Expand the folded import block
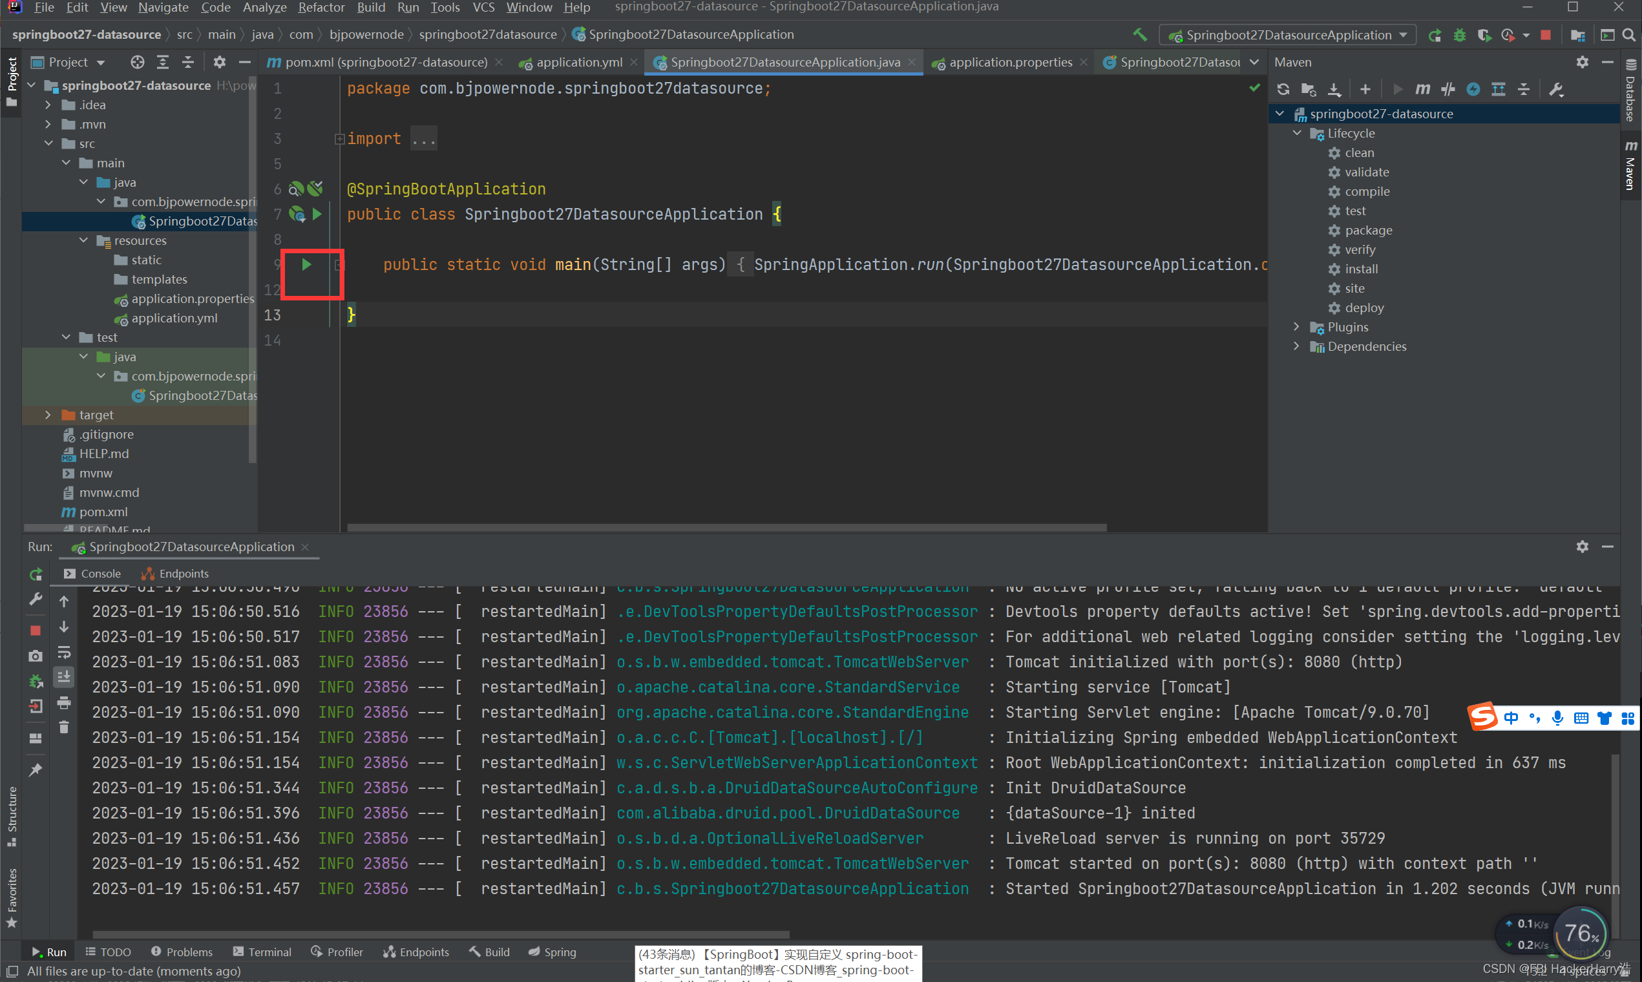The image size is (1642, 982). coord(339,139)
